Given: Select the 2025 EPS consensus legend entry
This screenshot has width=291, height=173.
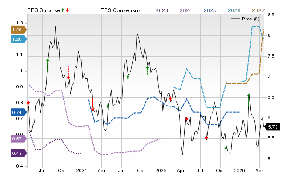Looking at the screenshot, I should [x=205, y=10].
